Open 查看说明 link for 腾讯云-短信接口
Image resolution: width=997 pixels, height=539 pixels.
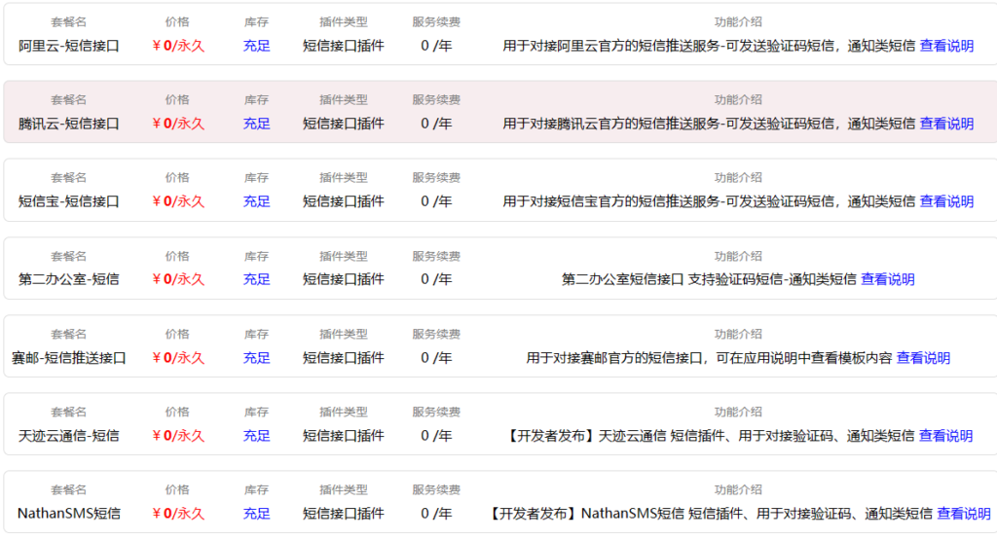click(946, 124)
